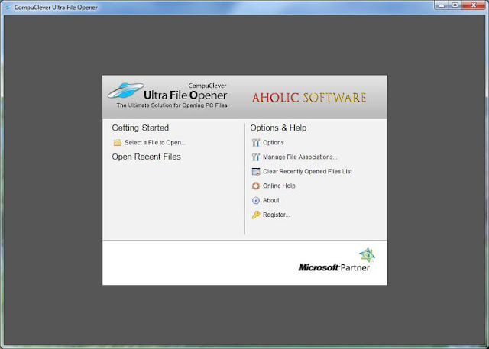Image resolution: width=489 pixels, height=349 pixels.
Task: Choose Clear Recently Opened Files List
Action: [307, 171]
